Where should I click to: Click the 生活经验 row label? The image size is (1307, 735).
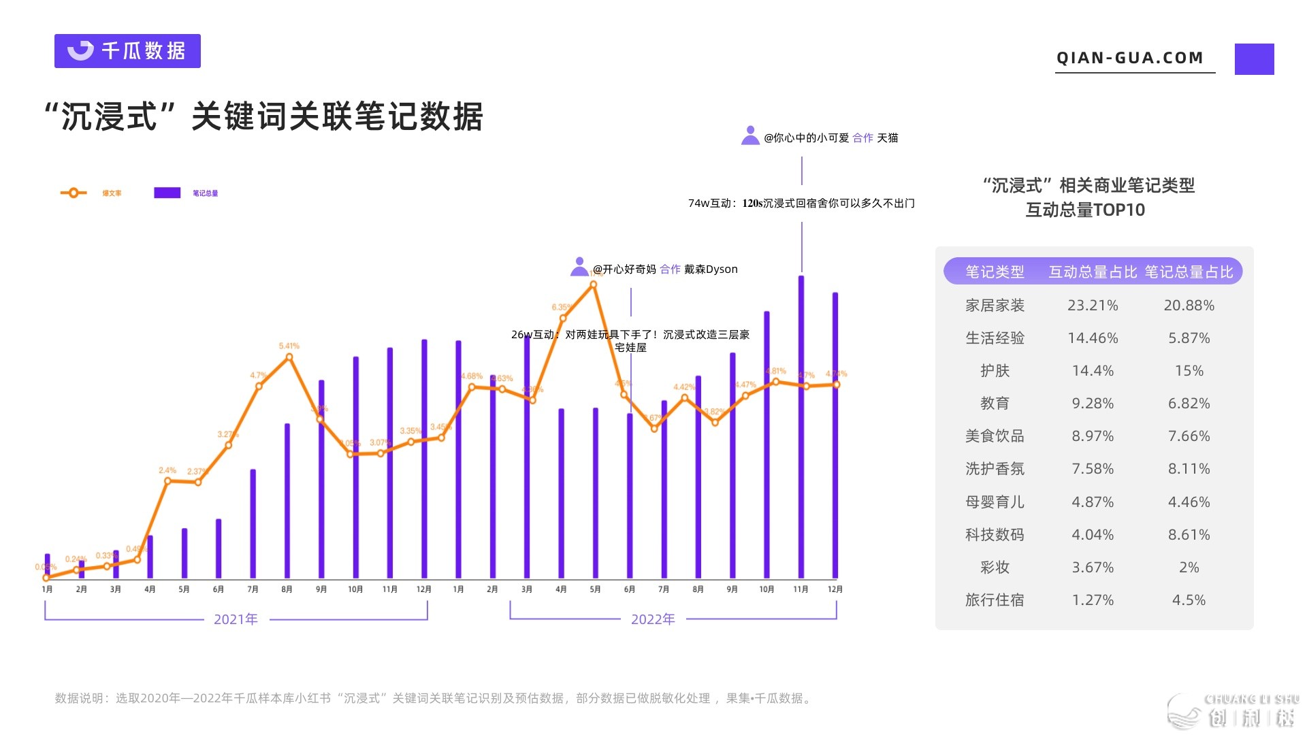coord(995,338)
